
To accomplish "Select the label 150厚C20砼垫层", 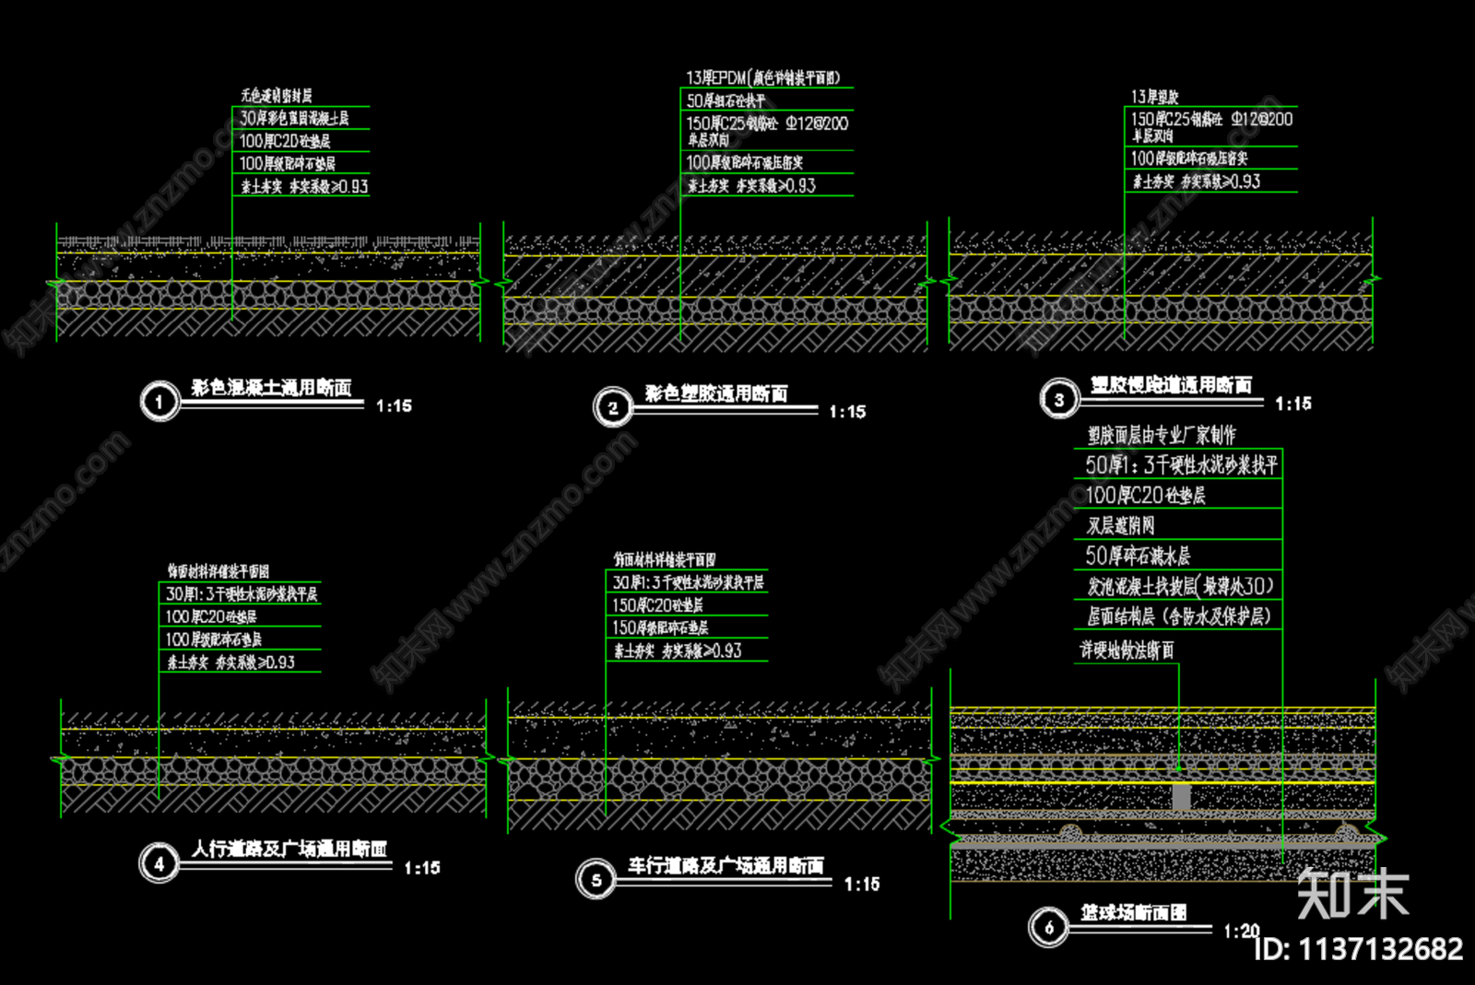I will [x=658, y=605].
